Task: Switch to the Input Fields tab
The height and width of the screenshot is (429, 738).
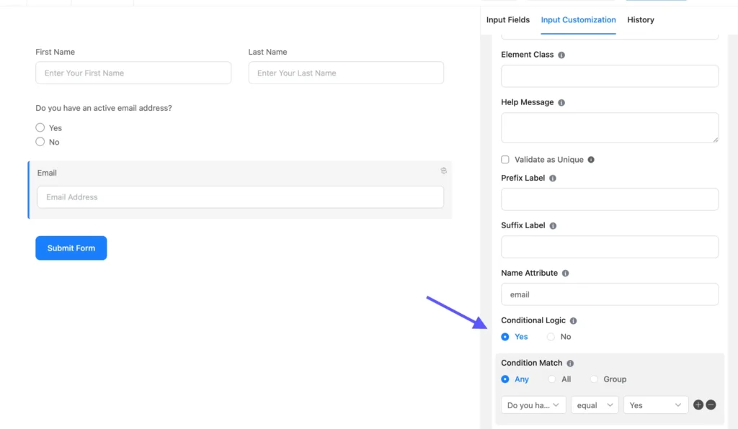Action: (x=508, y=19)
